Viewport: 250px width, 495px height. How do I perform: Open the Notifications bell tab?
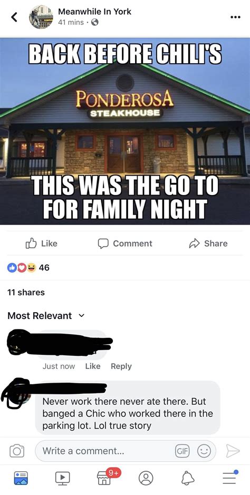(x=188, y=478)
